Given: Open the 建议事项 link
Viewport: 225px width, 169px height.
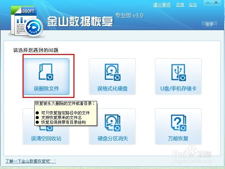Looking at the screenshot, I should pyautogui.click(x=162, y=5).
